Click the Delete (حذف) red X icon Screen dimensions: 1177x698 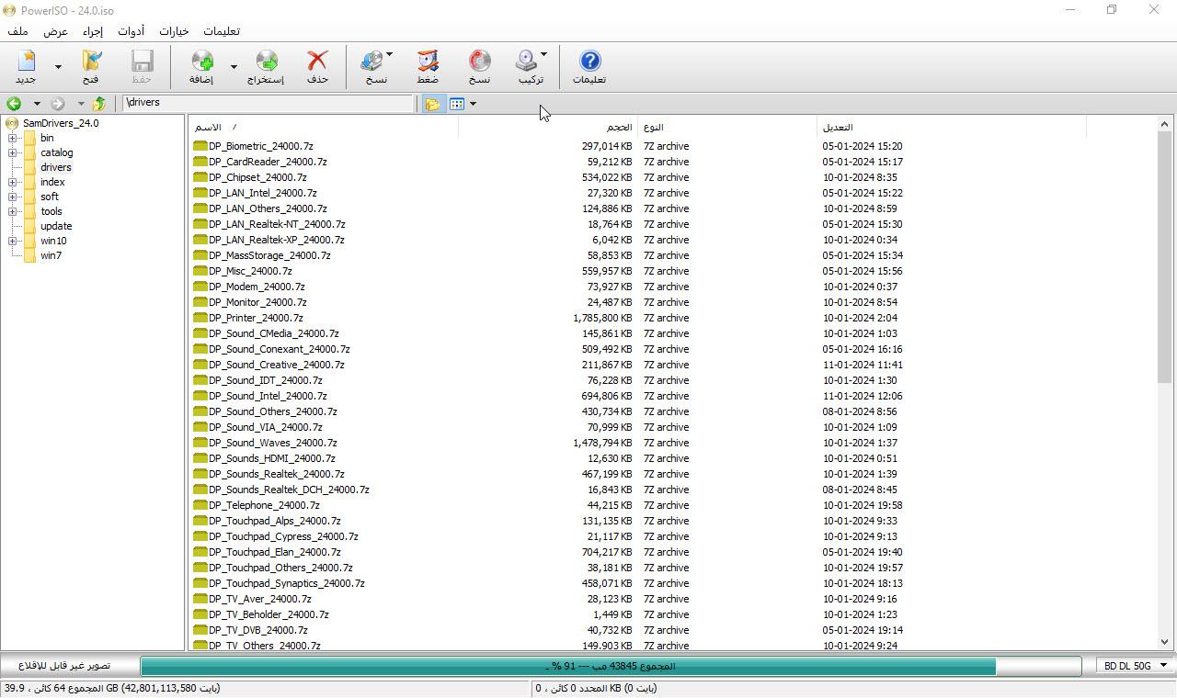click(317, 62)
